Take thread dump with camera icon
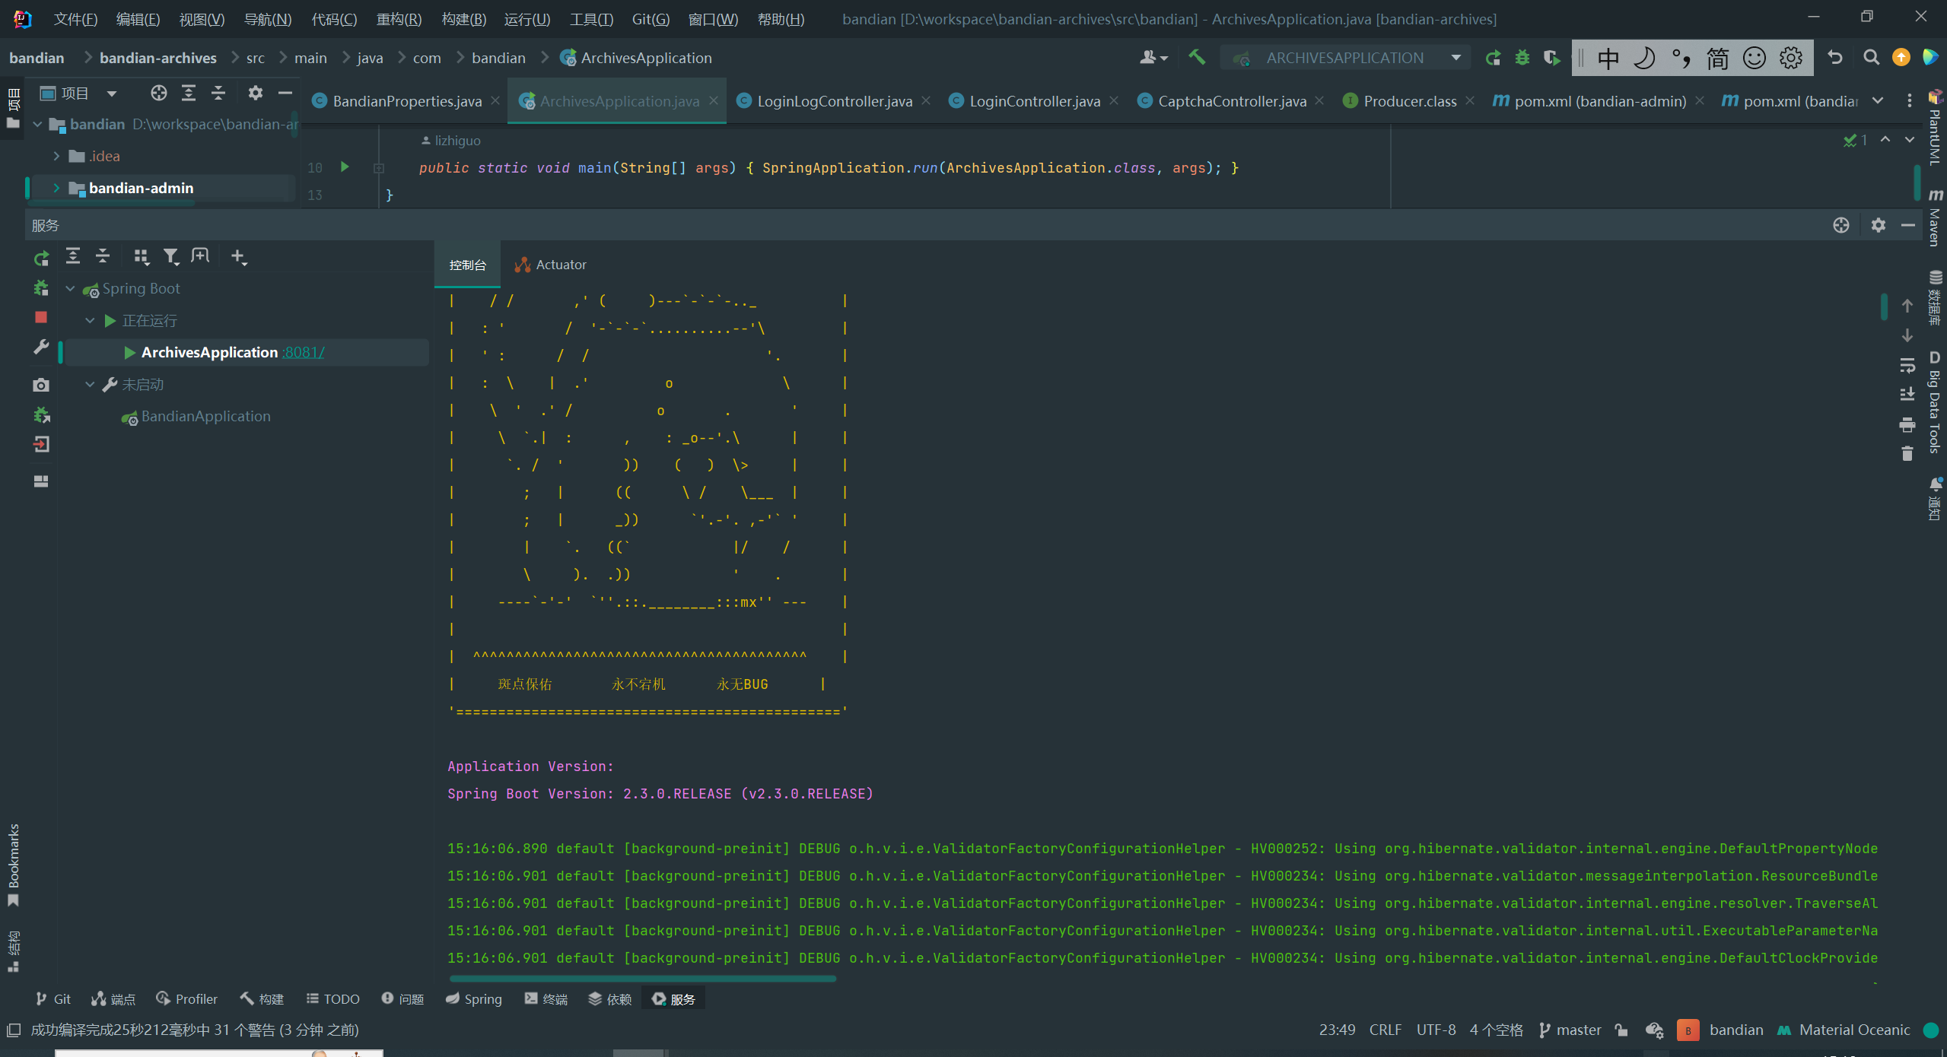Viewport: 1947px width, 1057px height. (x=41, y=386)
